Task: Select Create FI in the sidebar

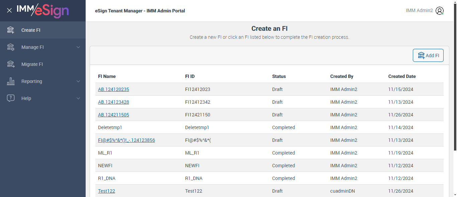Action: [31, 30]
